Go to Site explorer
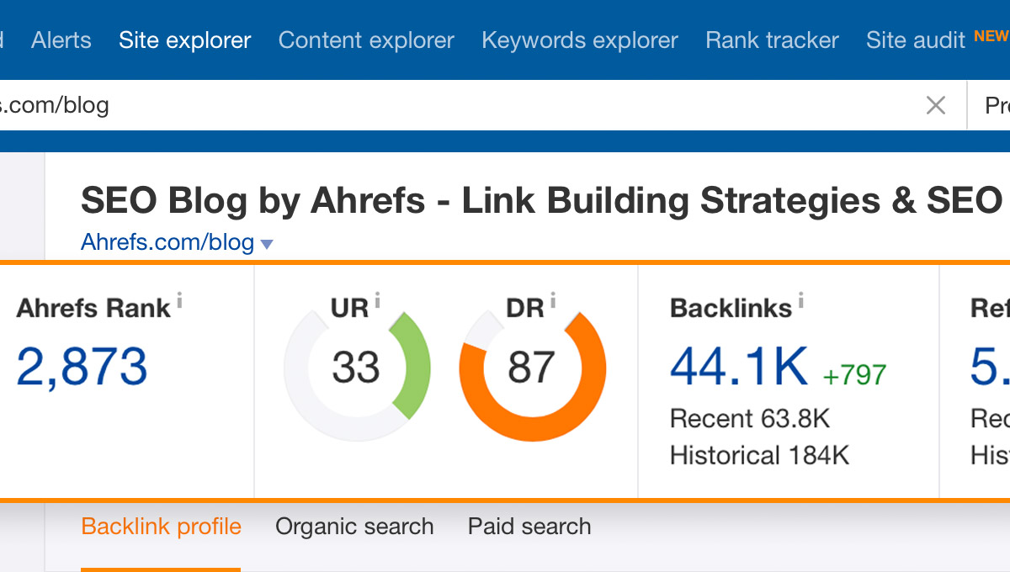 point(185,40)
